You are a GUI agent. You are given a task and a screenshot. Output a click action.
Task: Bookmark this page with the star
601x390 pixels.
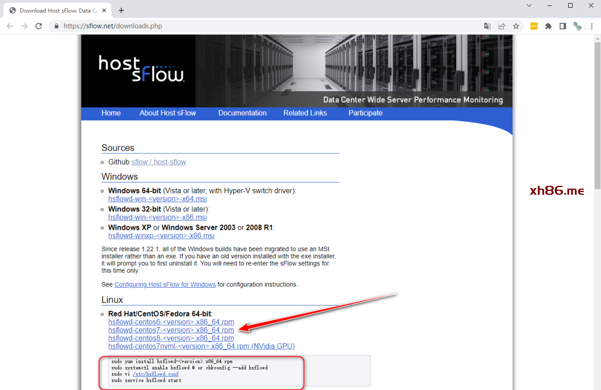click(516, 26)
